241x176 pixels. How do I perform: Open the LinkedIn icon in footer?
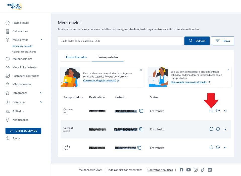point(210,170)
